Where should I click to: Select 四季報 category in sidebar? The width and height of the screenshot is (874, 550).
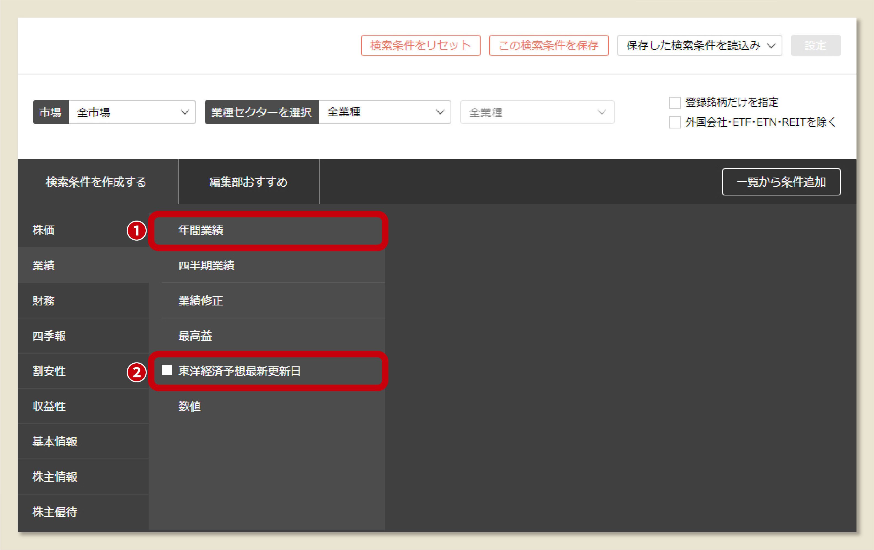[x=83, y=336]
